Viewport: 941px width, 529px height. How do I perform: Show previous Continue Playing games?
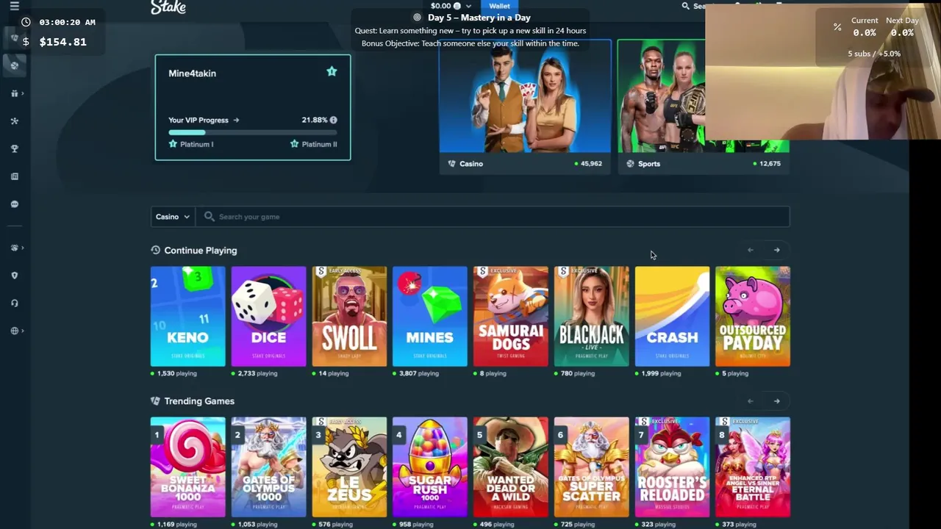(751, 251)
